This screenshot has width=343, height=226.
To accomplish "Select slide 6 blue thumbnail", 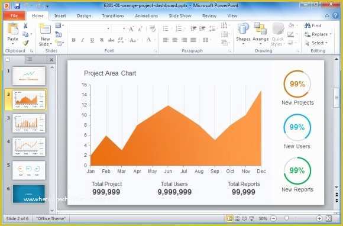I will pos(28,194).
